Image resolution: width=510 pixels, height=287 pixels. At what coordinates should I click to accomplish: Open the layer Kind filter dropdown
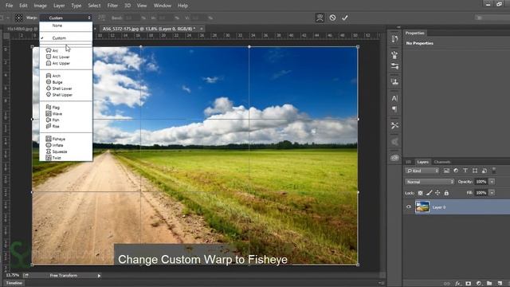[x=422, y=171]
